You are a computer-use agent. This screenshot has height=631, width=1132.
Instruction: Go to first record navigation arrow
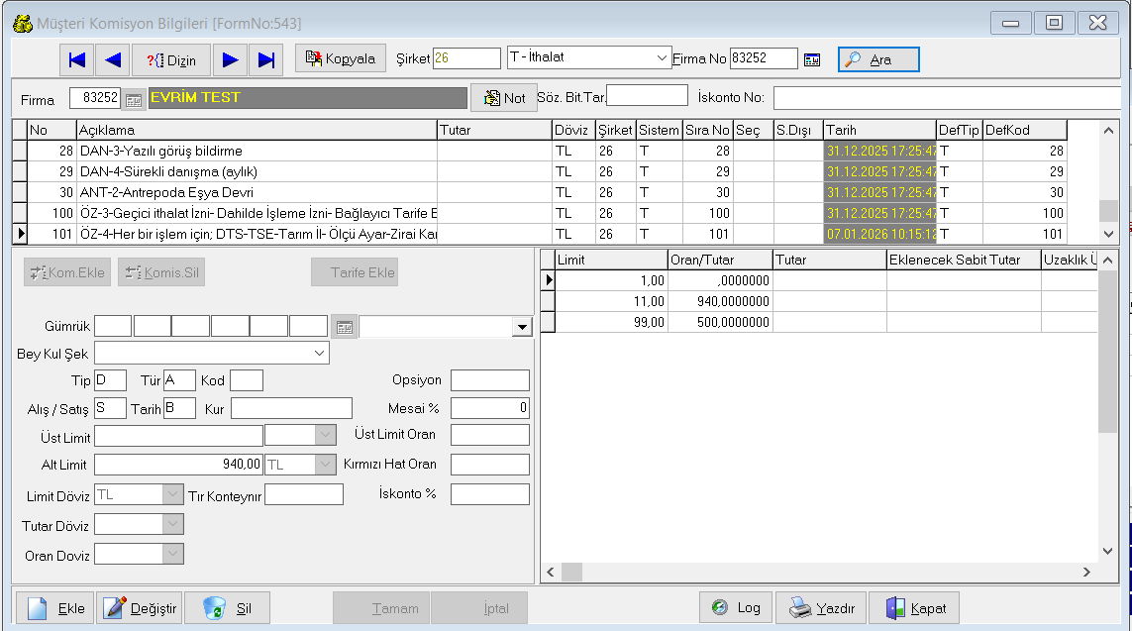[77, 59]
